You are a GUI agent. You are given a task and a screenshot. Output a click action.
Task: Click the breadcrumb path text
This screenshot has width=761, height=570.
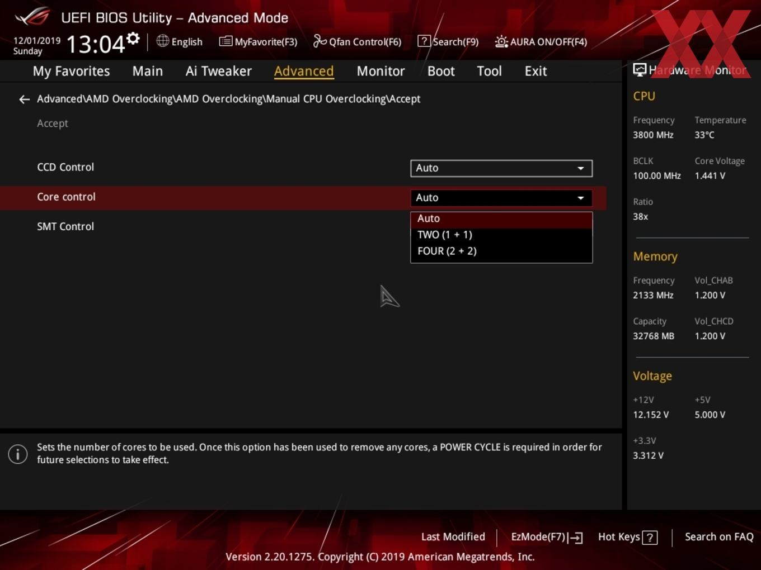229,99
